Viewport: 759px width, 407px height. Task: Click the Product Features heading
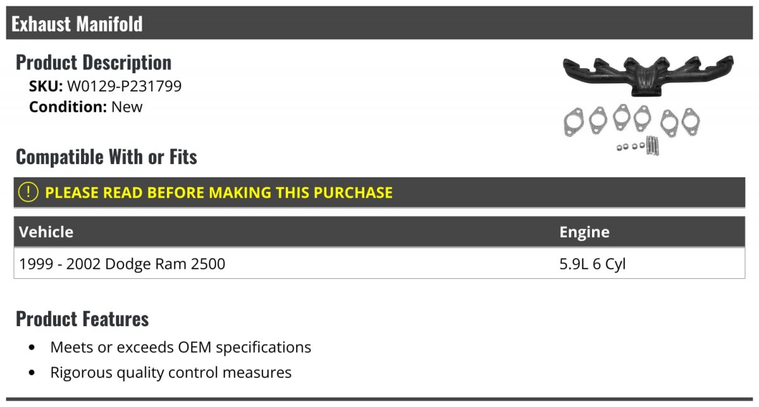[82, 319]
